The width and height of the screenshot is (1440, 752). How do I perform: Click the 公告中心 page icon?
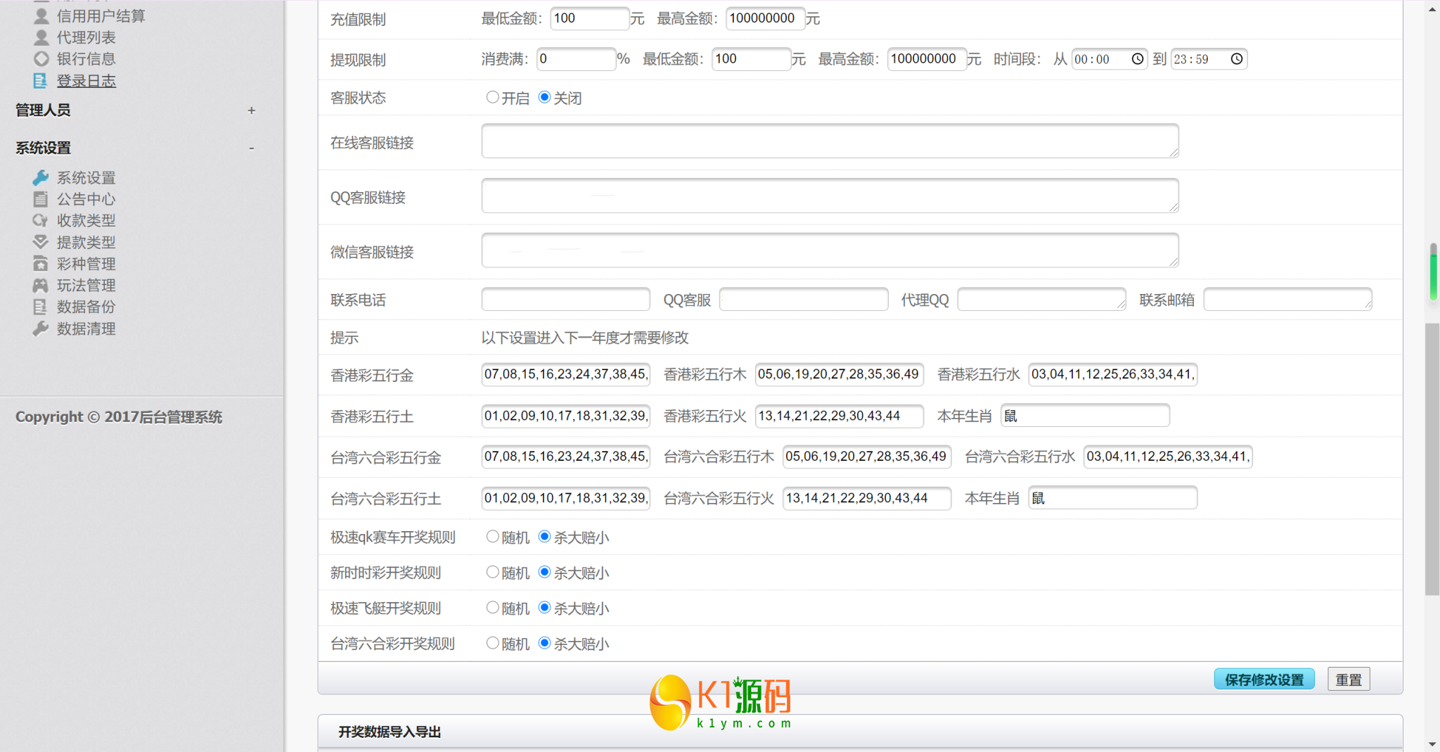coord(41,199)
